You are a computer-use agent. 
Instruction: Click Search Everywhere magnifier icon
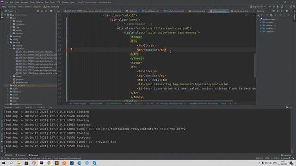click(294, 6)
